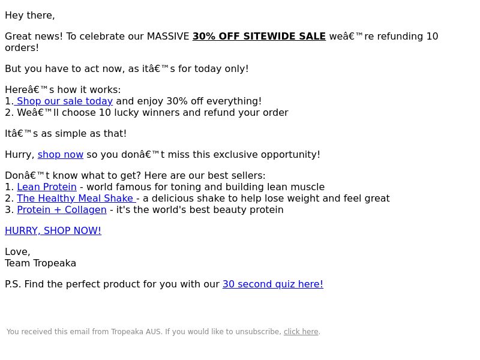The height and width of the screenshot is (360, 480).
Task: Open the Protein + Collagen link
Action: click(62, 209)
